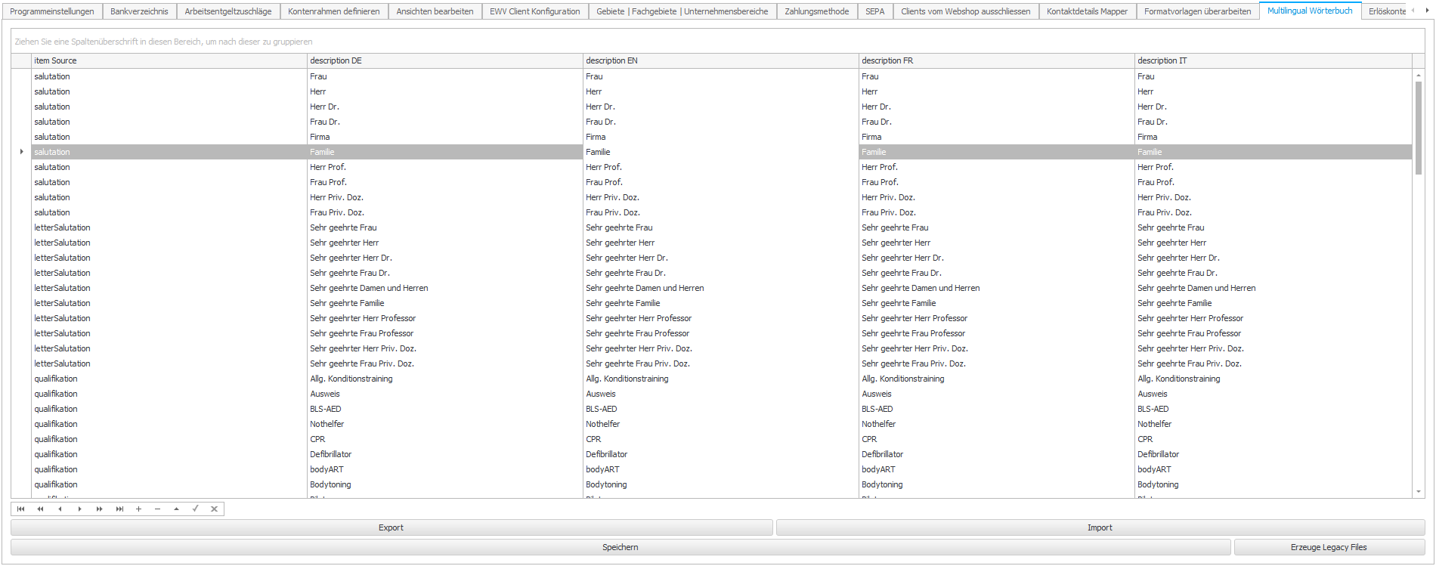1436x566 pixels.
Task: Open the Zahlungsmethode tab
Action: pyautogui.click(x=816, y=11)
